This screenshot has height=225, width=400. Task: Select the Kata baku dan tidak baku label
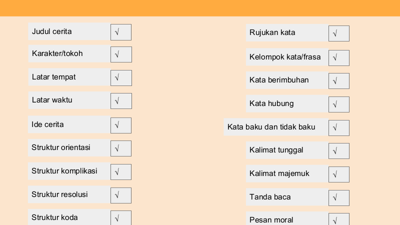pos(271,127)
